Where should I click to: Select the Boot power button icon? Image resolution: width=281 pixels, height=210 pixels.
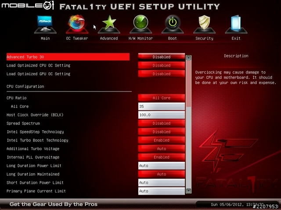173,24
